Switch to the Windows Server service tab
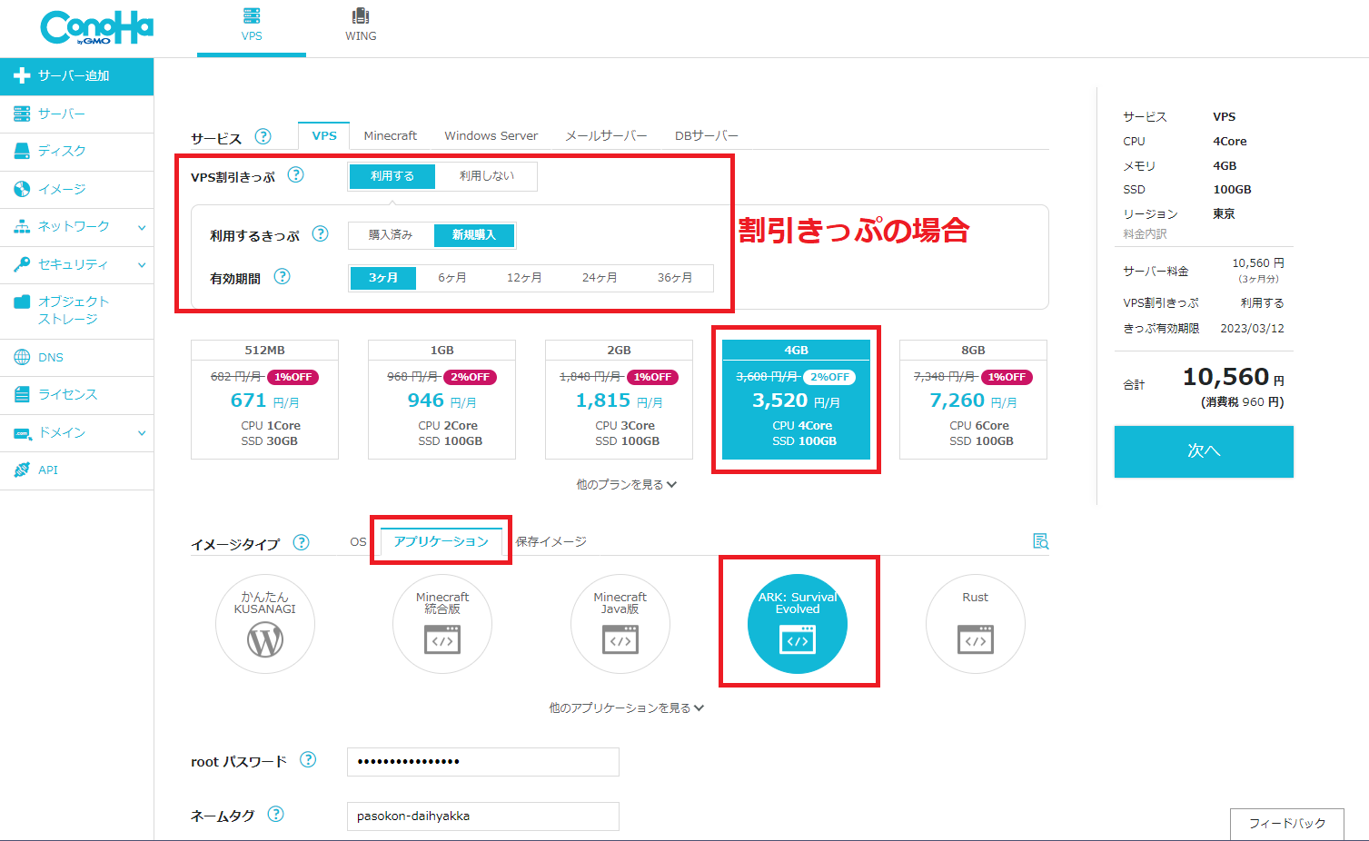The height and width of the screenshot is (841, 1369). (491, 136)
